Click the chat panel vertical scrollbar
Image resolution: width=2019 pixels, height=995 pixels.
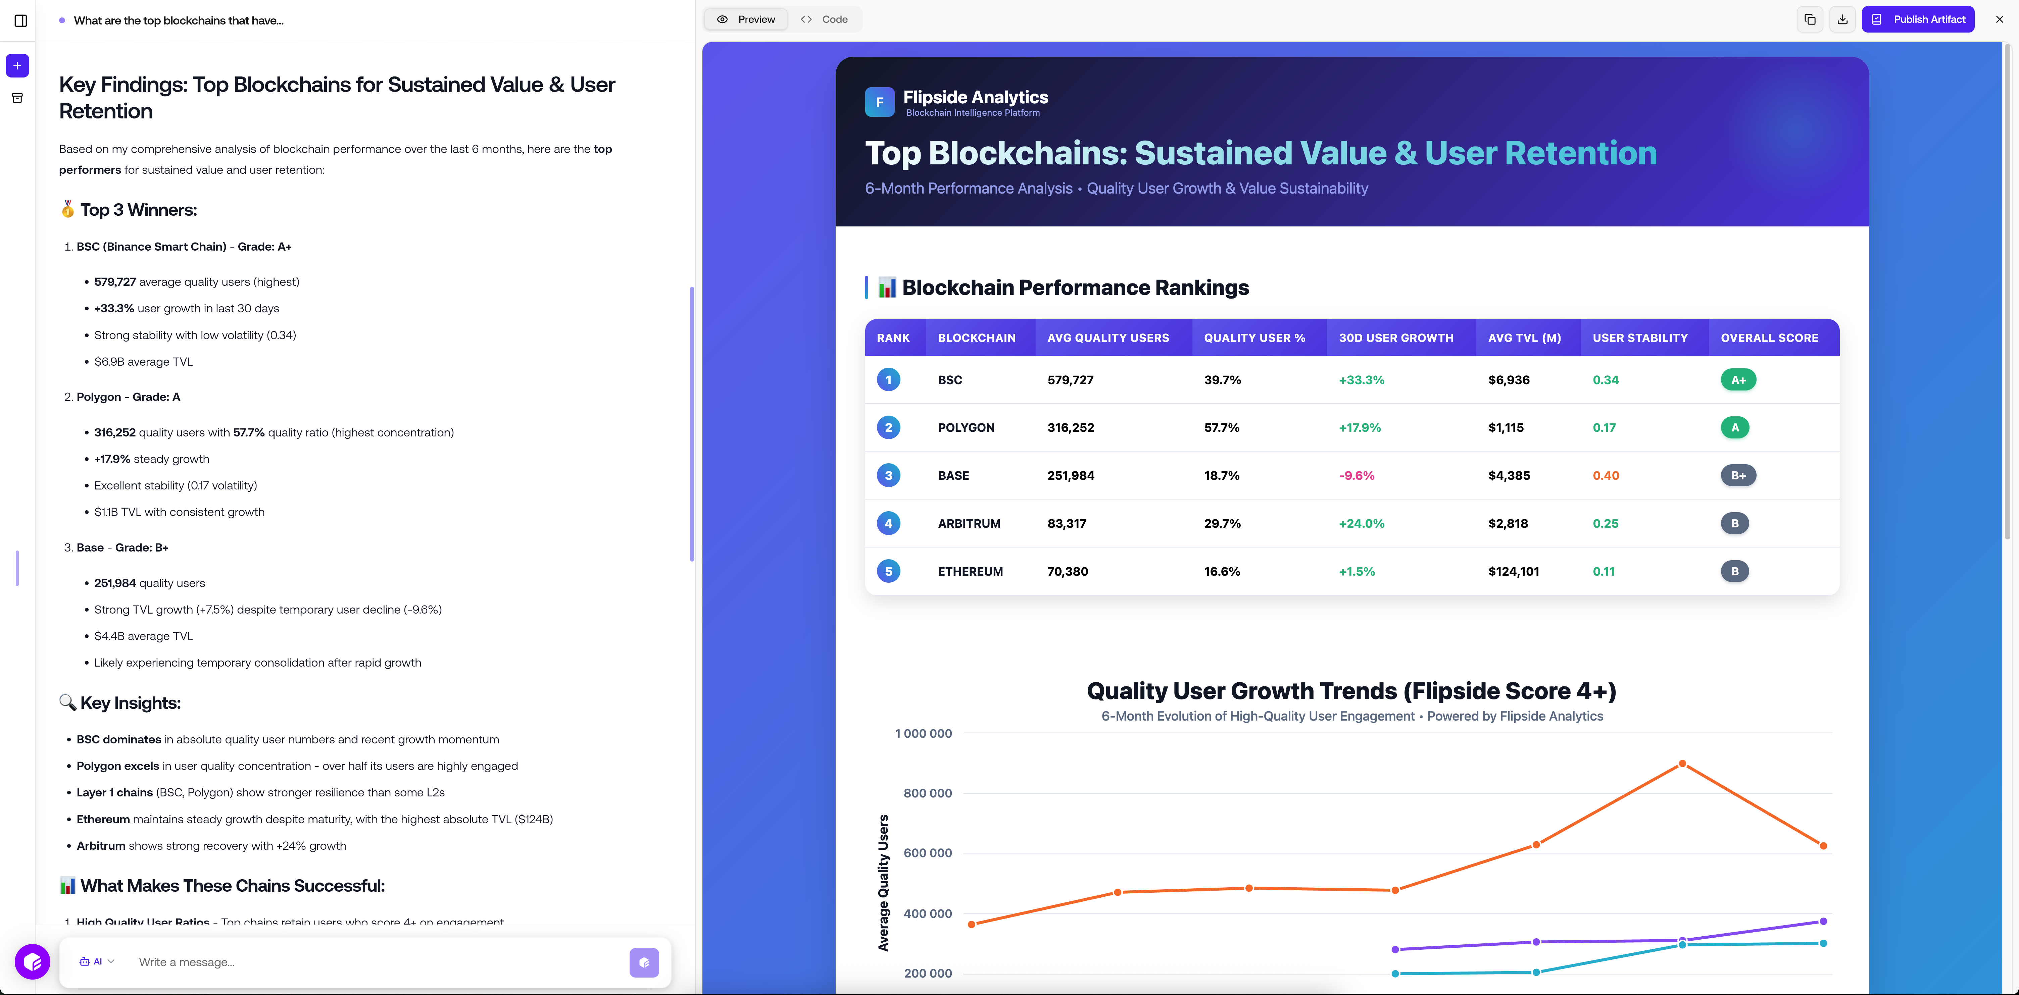pyautogui.click(x=691, y=423)
